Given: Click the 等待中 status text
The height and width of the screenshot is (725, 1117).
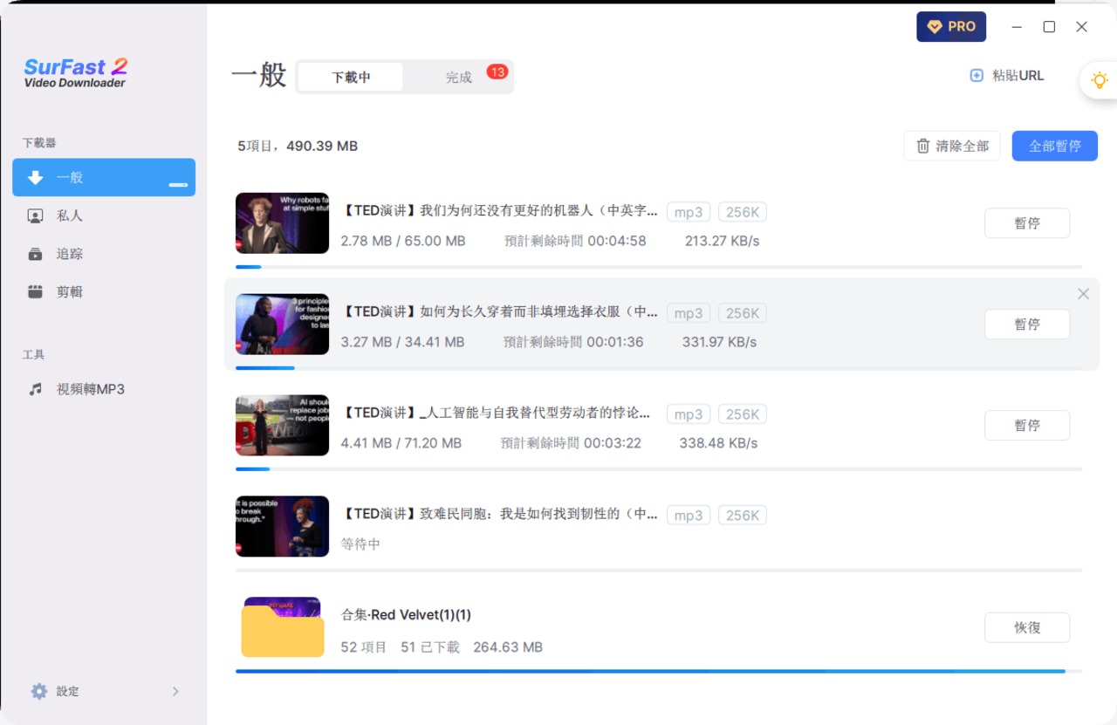Looking at the screenshot, I should [x=360, y=544].
